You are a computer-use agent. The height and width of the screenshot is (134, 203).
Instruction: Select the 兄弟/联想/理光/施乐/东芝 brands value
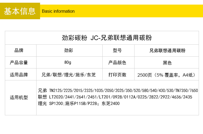point(69,75)
